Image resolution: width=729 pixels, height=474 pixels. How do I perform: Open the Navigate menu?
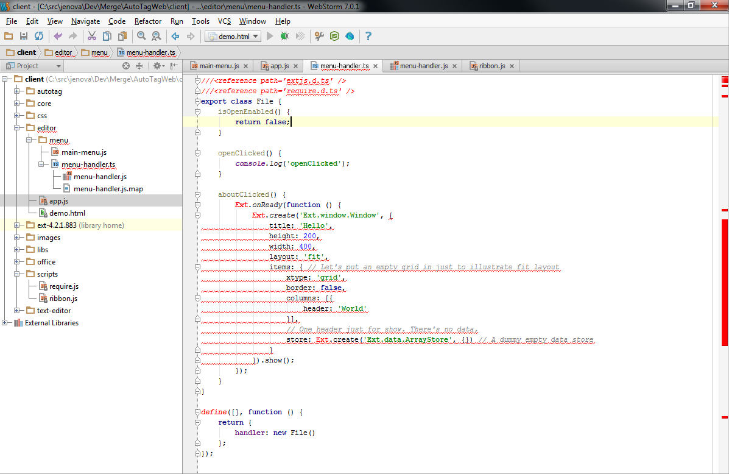(85, 21)
